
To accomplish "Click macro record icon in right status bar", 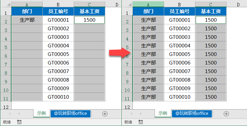I will click(x=140, y=122).
